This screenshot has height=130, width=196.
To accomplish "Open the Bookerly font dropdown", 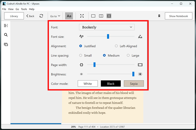I will tap(106, 27).
